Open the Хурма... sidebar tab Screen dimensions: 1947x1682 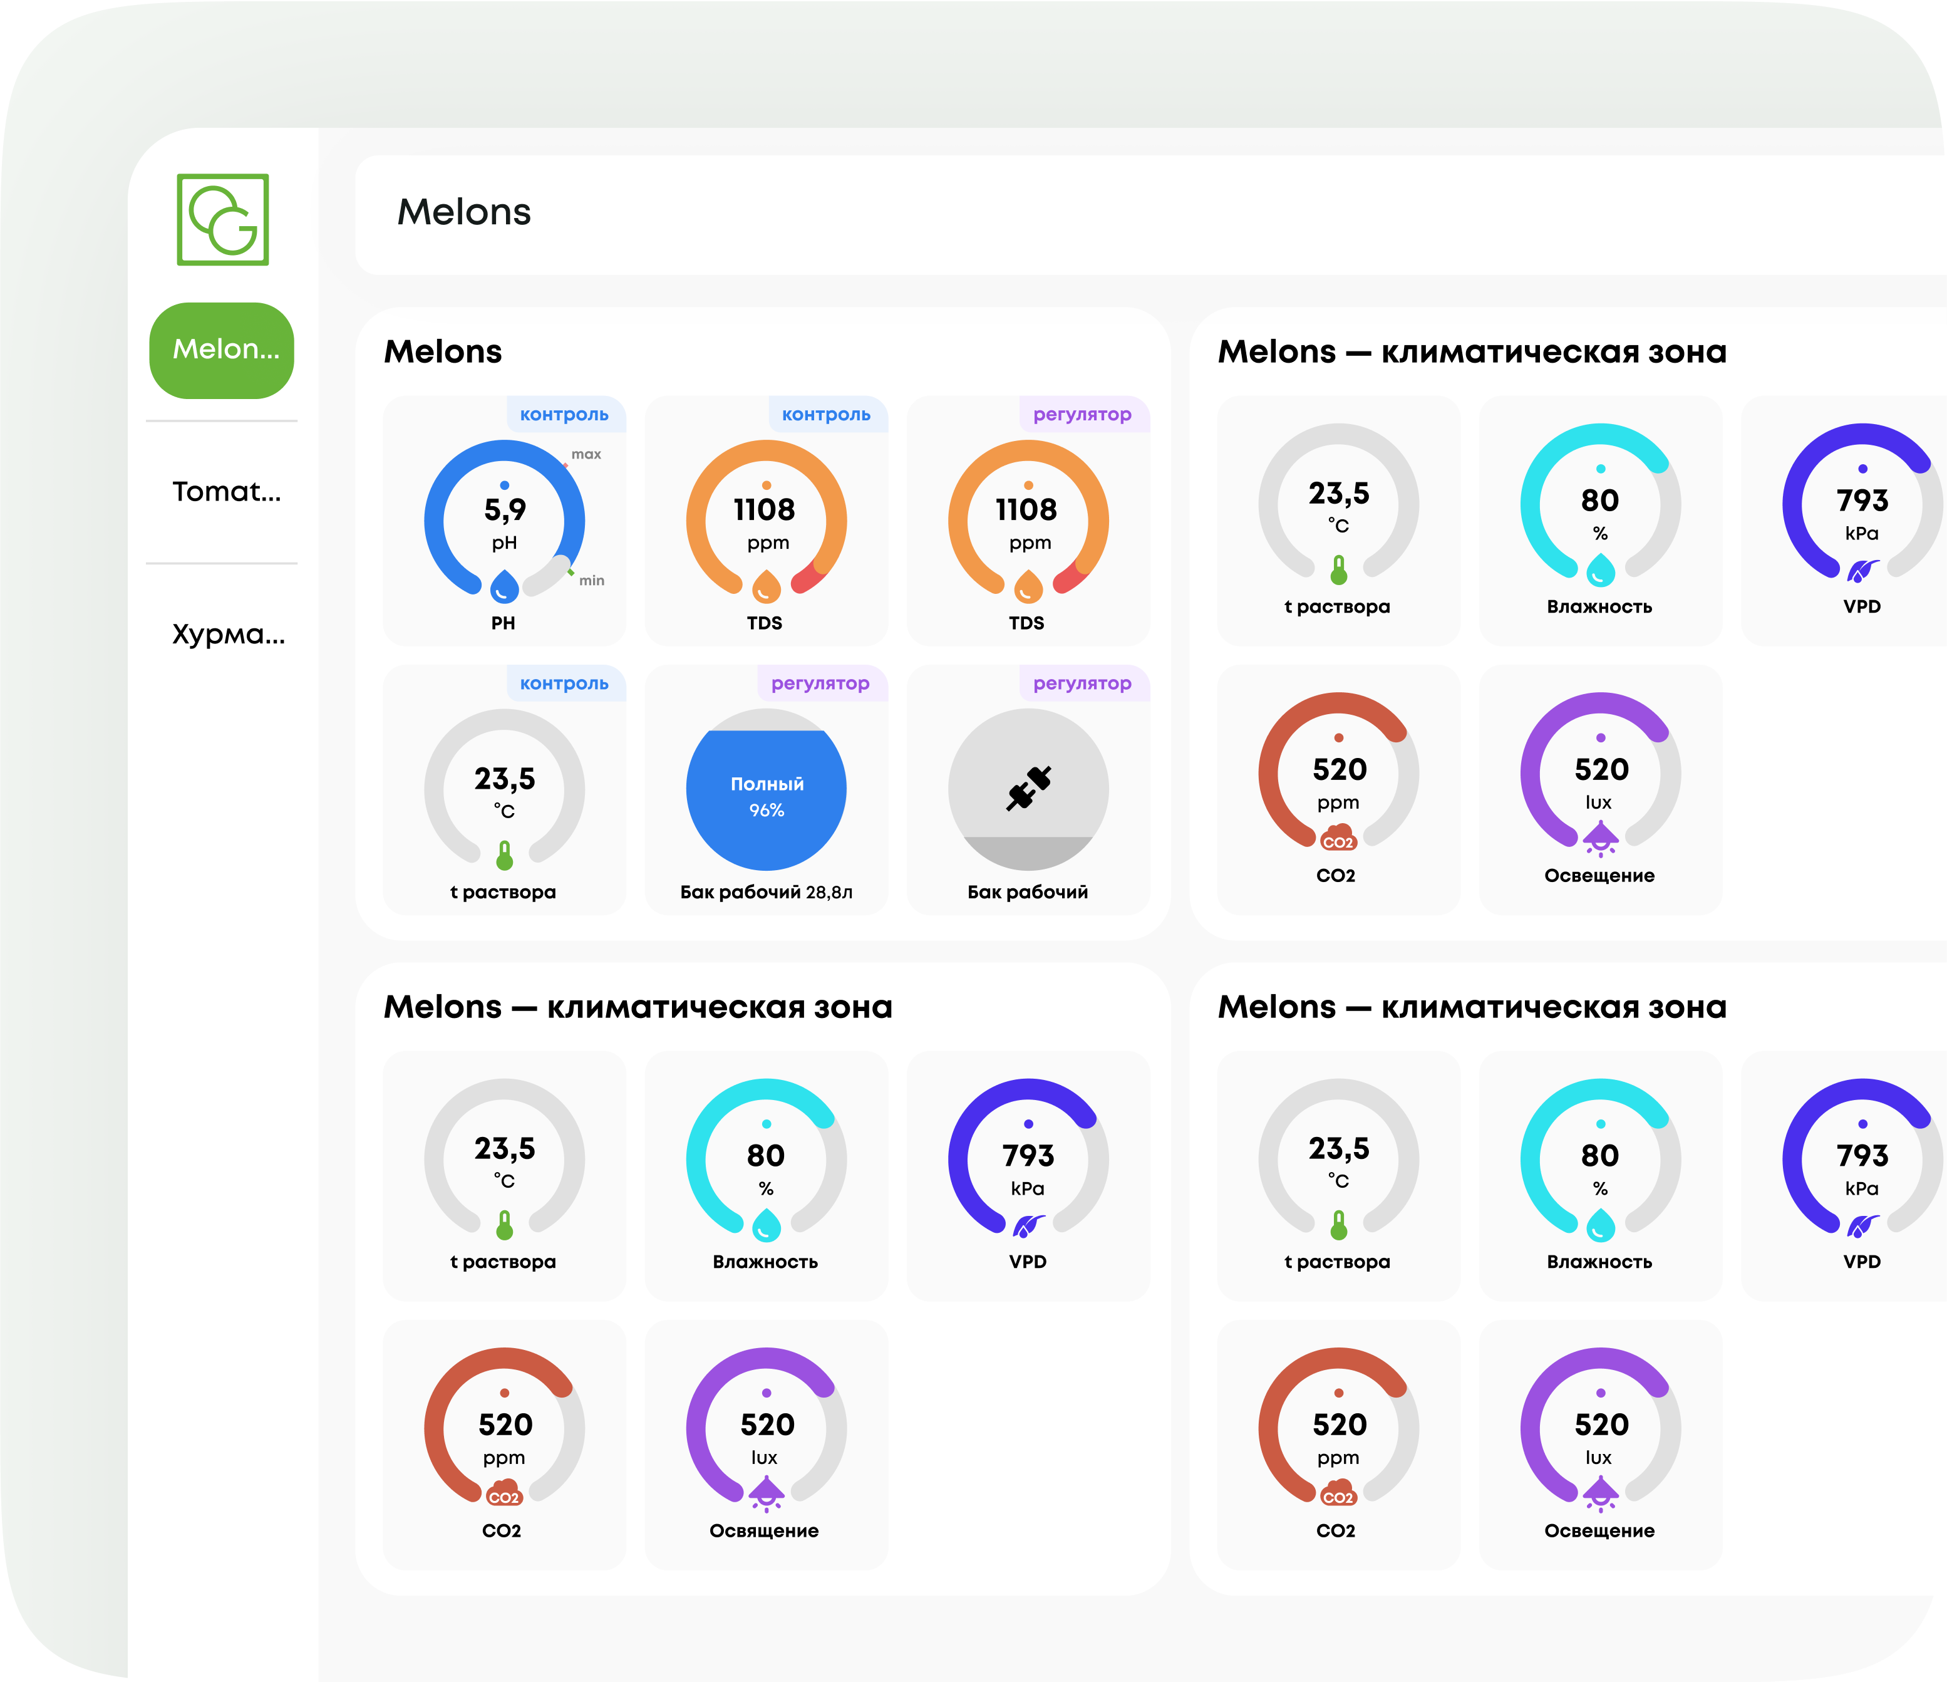coord(227,635)
